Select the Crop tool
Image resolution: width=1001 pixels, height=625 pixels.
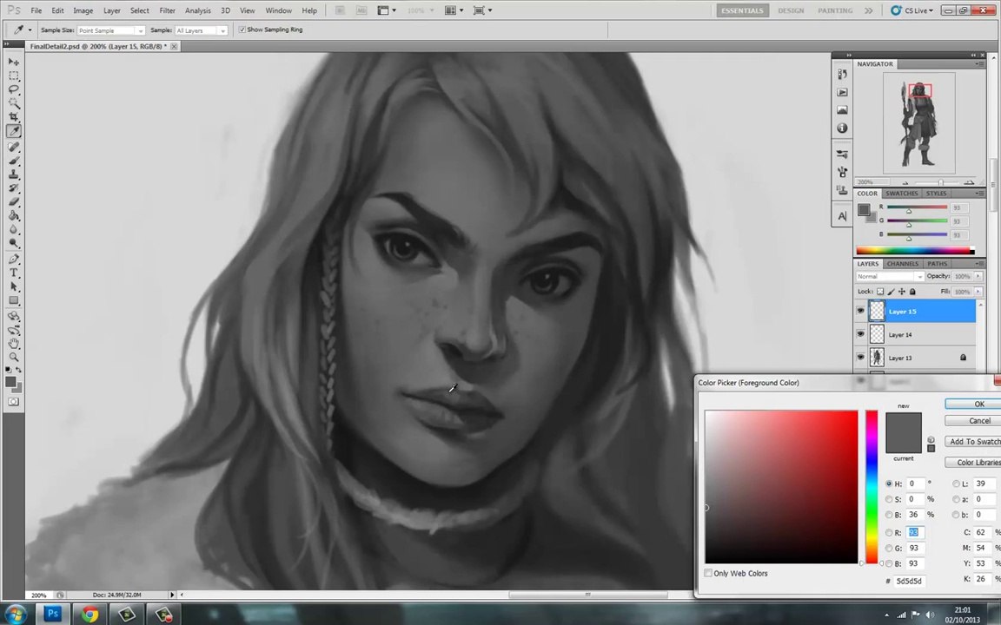13,117
